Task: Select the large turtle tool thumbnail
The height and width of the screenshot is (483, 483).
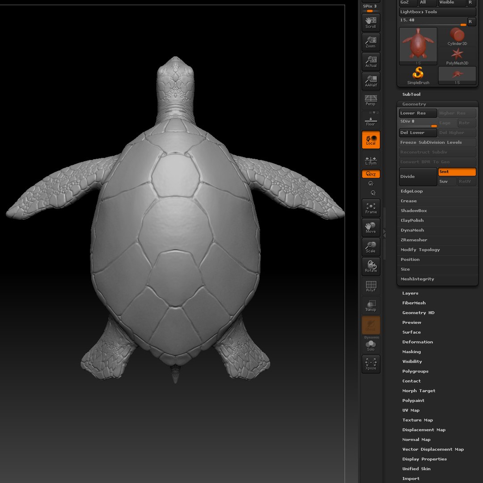Action: click(x=418, y=46)
